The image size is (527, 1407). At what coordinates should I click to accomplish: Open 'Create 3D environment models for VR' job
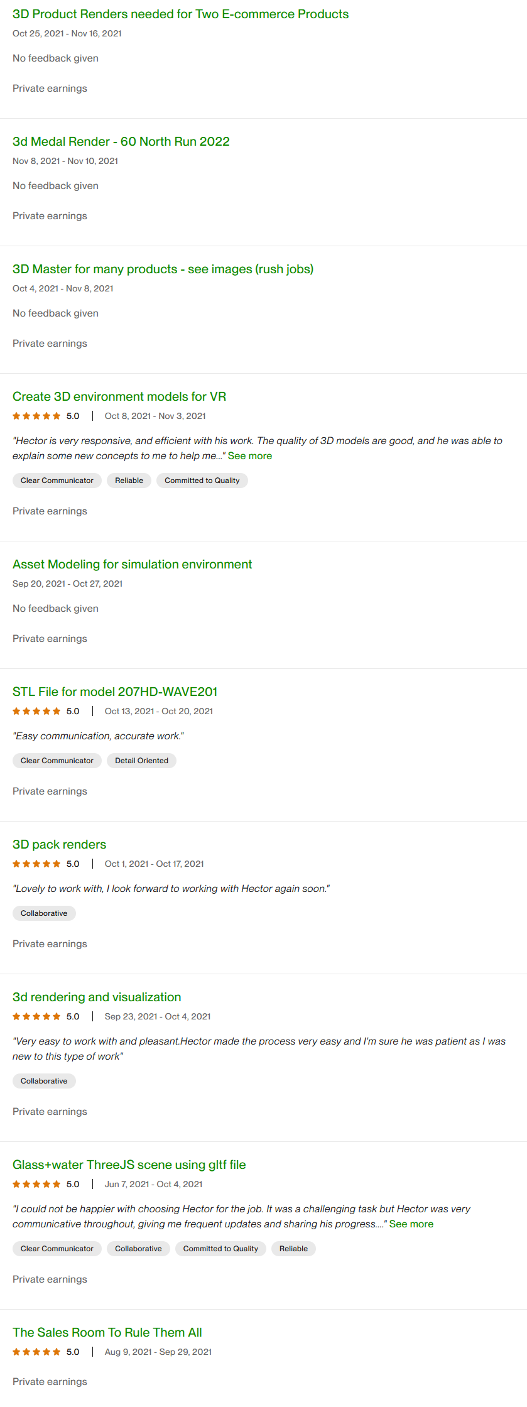119,396
